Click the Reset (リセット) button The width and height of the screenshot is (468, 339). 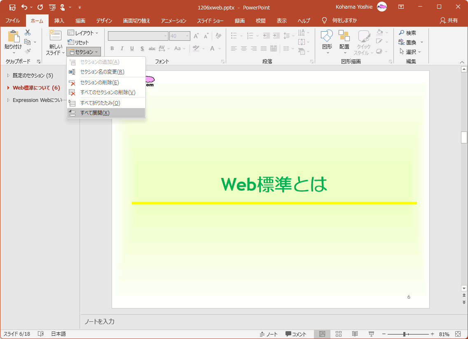(x=78, y=42)
